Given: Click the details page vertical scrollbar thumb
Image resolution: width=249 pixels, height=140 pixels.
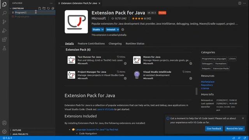Looking at the screenshot, I should click(x=196, y=91).
